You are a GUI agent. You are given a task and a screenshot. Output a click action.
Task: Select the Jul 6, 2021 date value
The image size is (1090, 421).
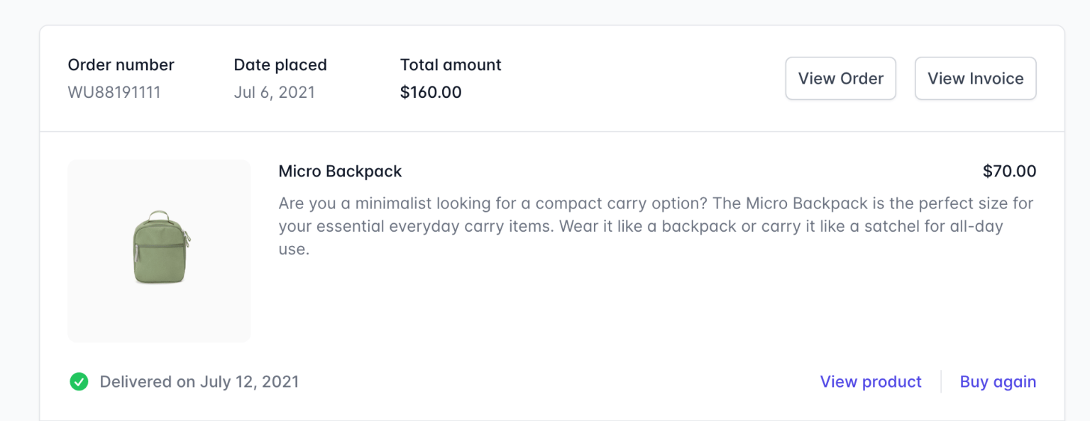coord(274,93)
